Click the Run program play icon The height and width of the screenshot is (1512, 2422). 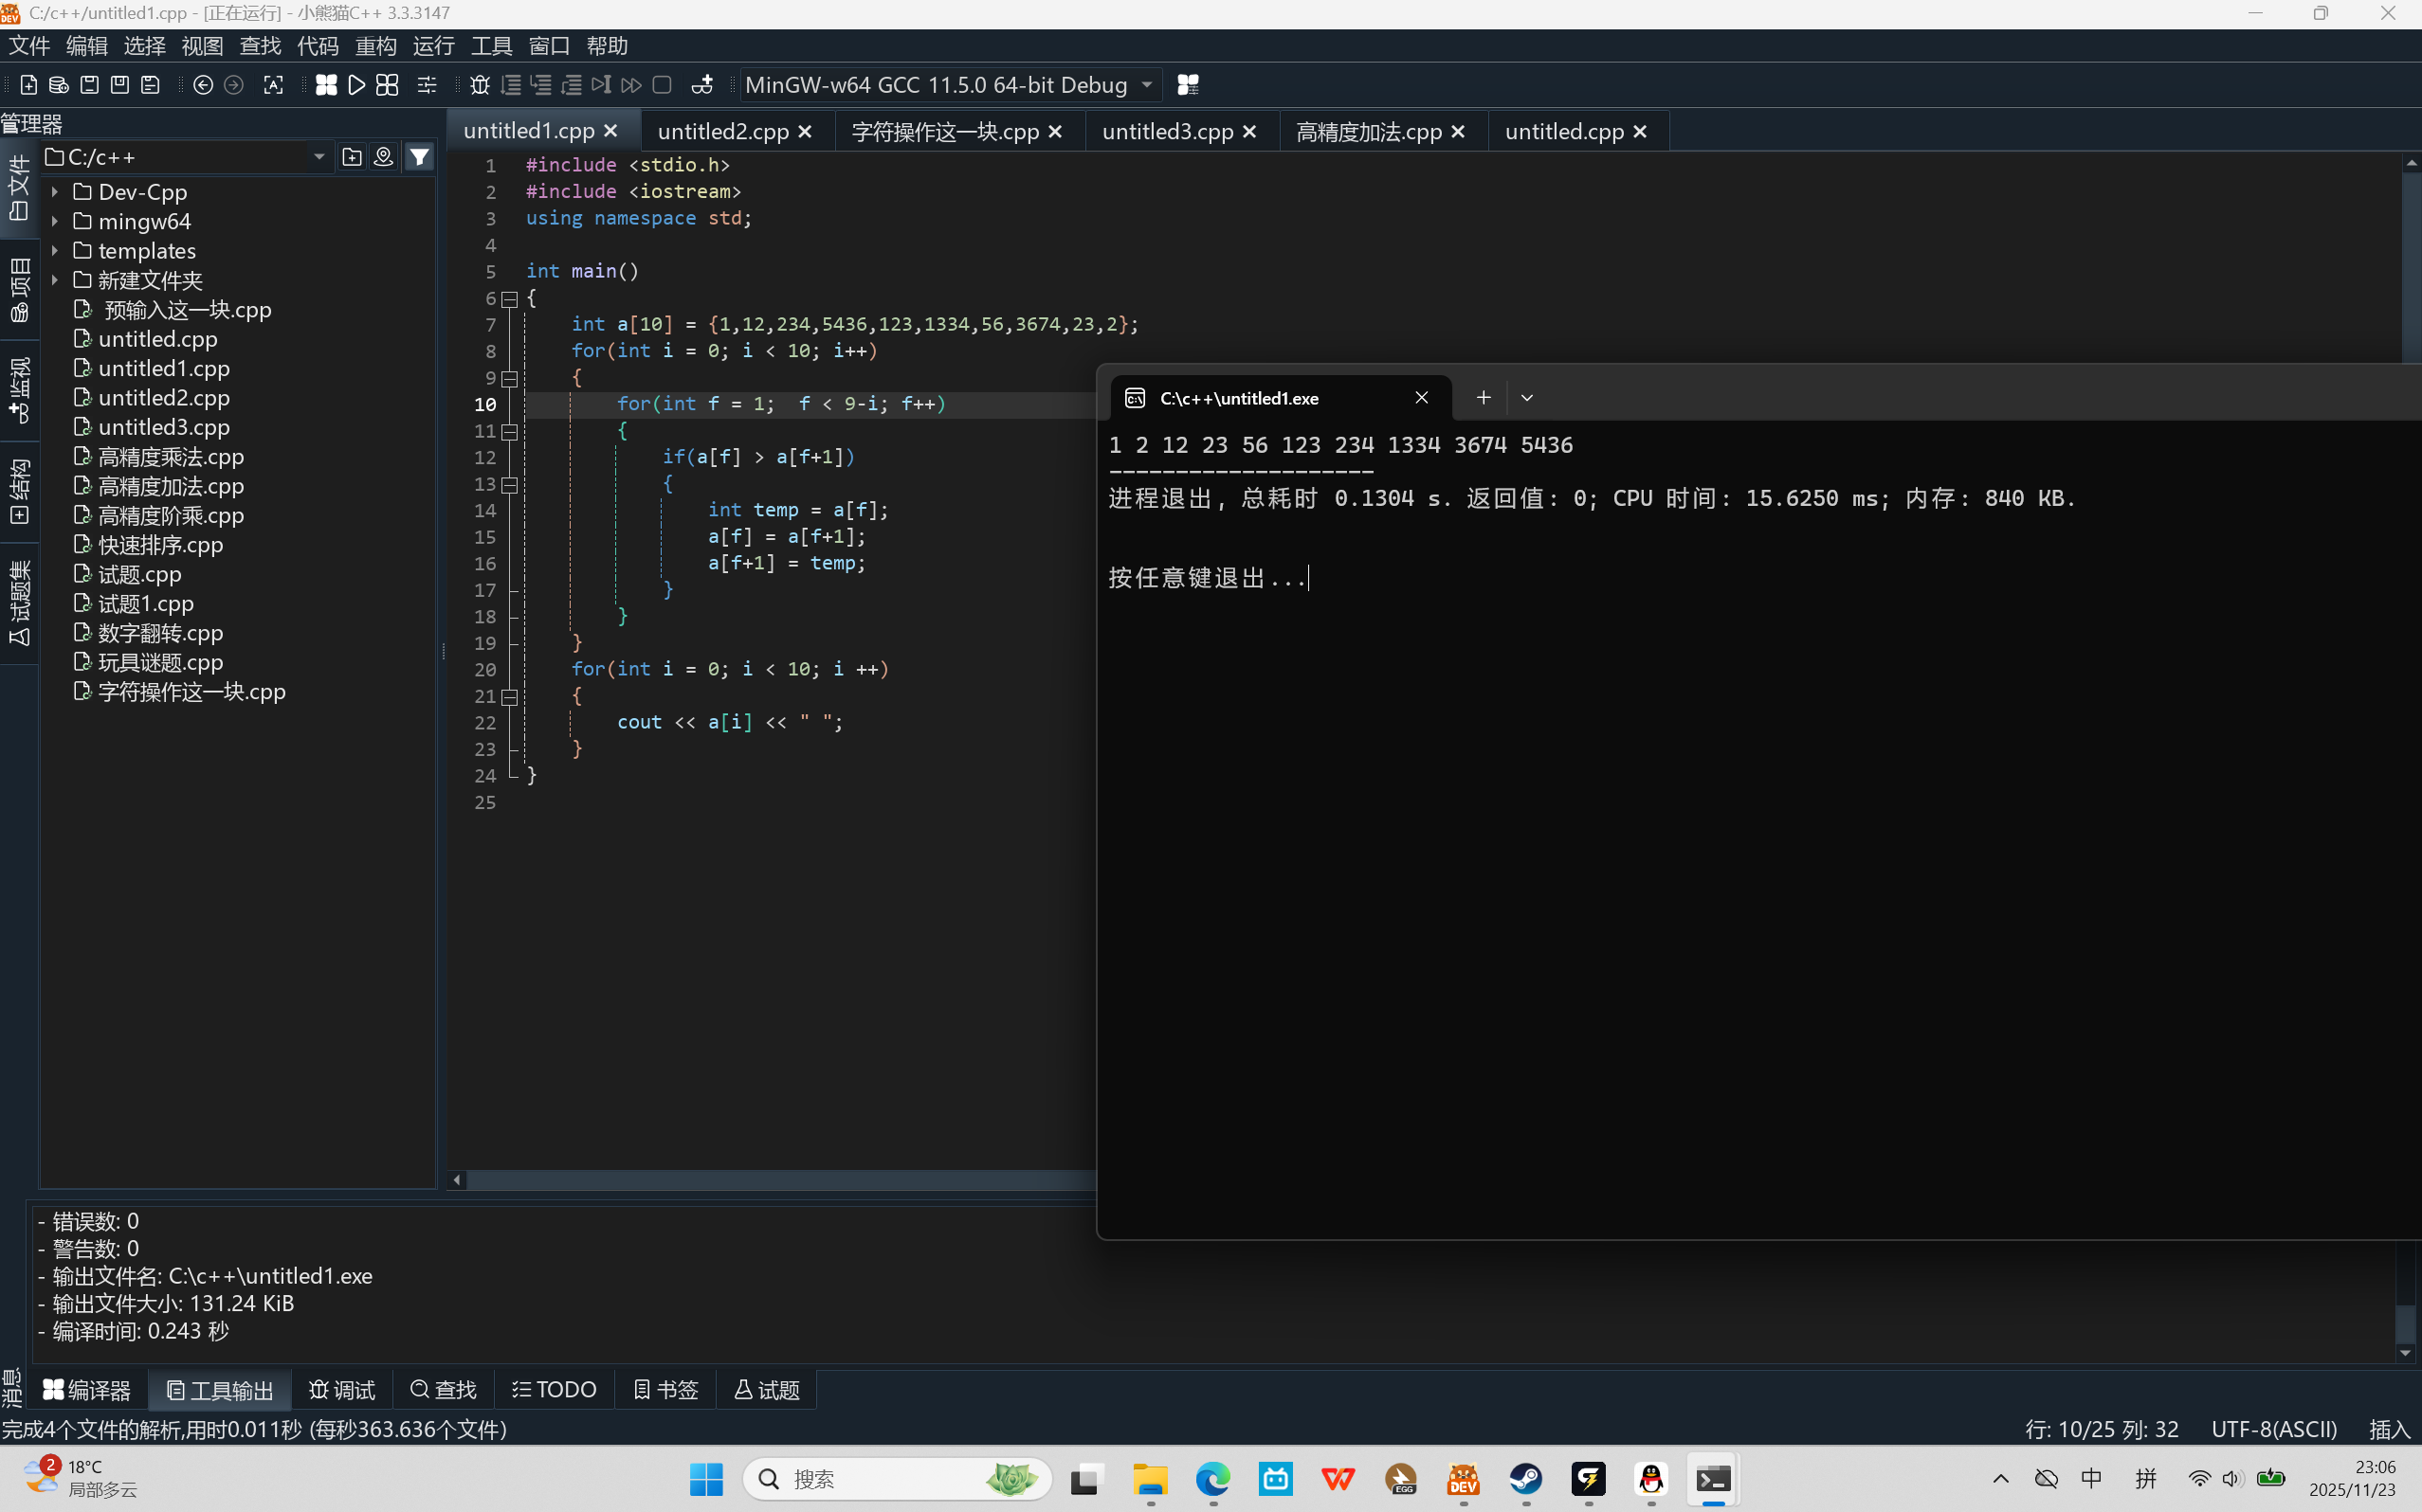point(356,85)
